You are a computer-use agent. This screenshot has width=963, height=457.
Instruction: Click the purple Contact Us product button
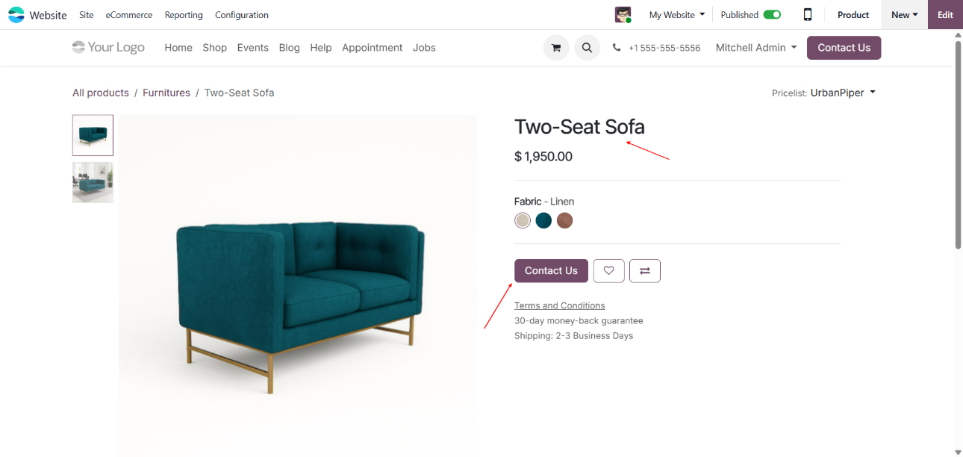(551, 271)
